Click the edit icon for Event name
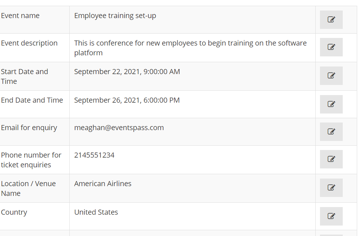 [x=331, y=20]
